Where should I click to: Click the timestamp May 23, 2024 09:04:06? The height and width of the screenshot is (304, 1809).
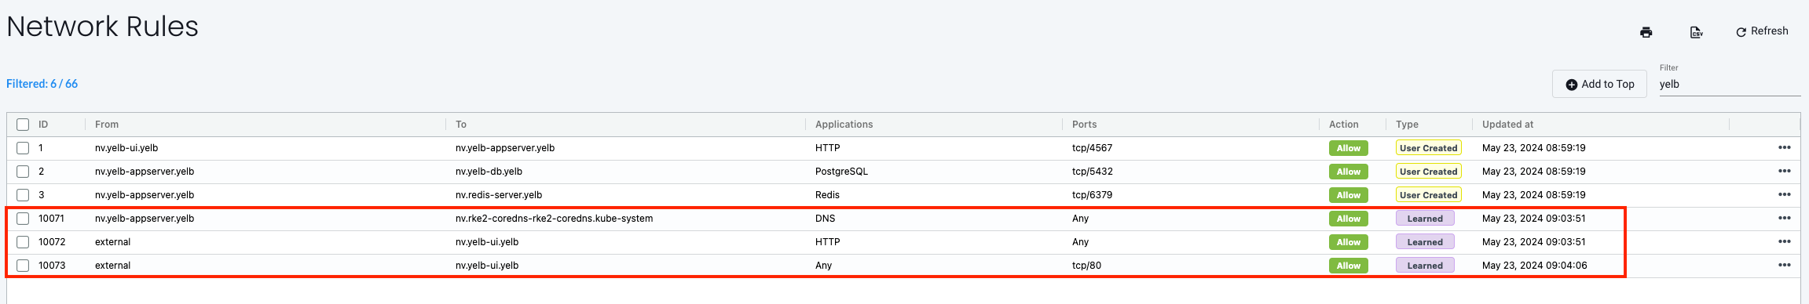click(1534, 265)
